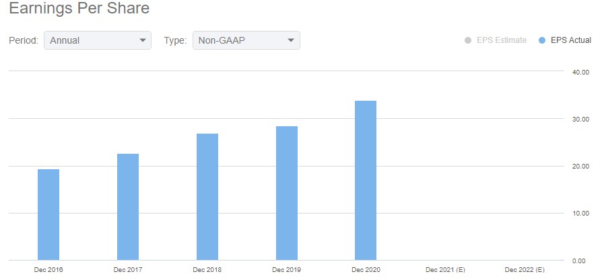Select the Dec 2020 EPS bar
The image size is (602, 278).
pyautogui.click(x=366, y=181)
